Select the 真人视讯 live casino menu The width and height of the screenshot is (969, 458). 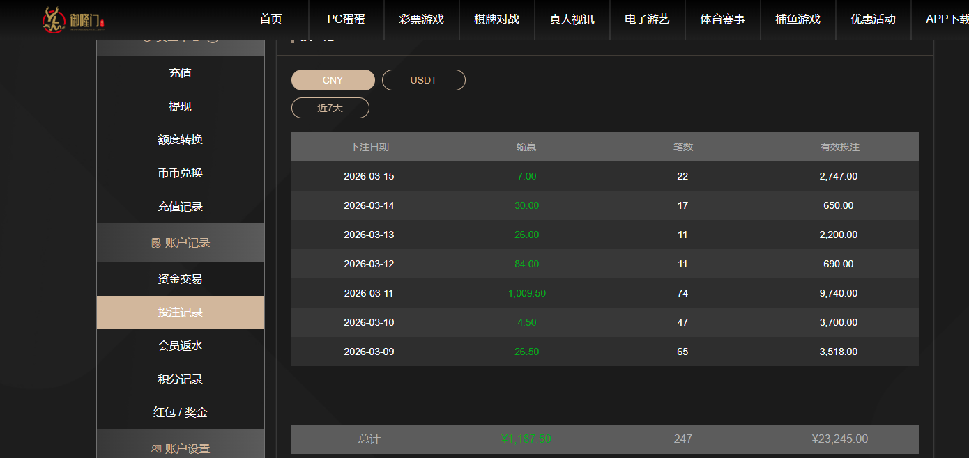pos(572,19)
